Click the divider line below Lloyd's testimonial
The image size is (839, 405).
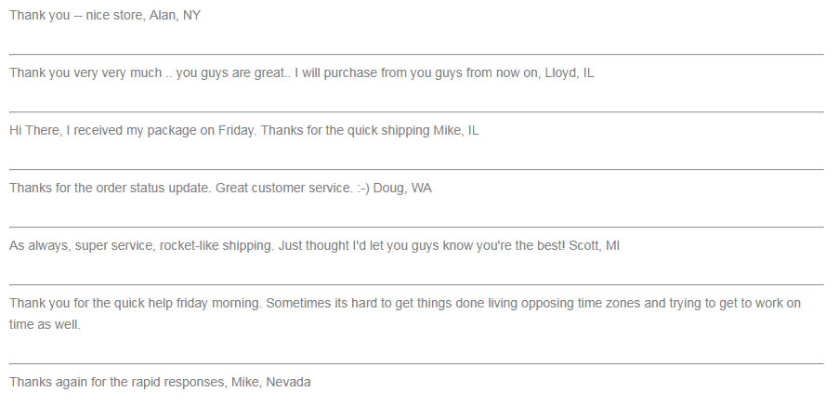click(x=416, y=111)
